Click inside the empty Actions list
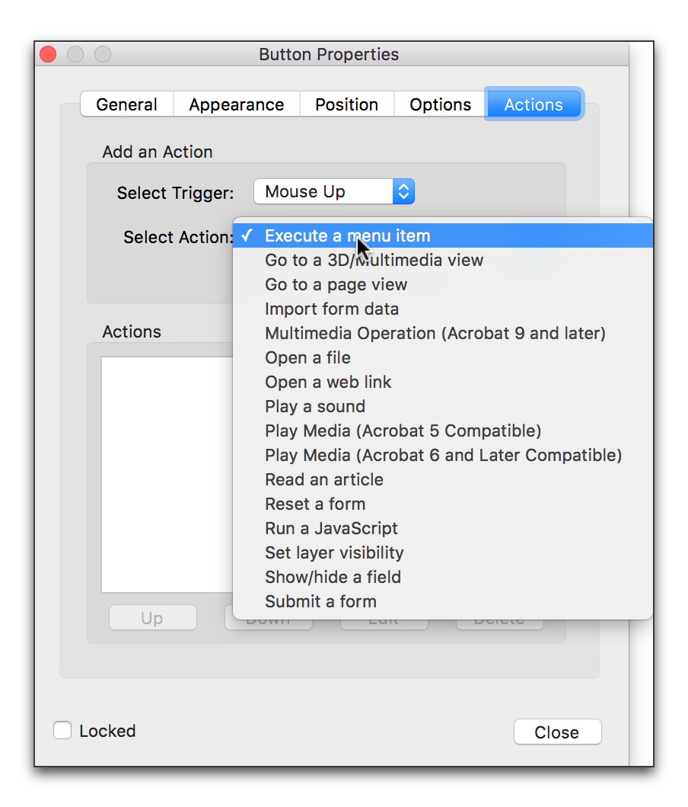The width and height of the screenshot is (688, 807). tap(164, 472)
